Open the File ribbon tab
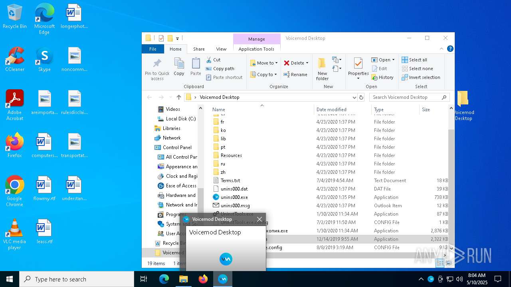The height and width of the screenshot is (287, 511). click(153, 49)
